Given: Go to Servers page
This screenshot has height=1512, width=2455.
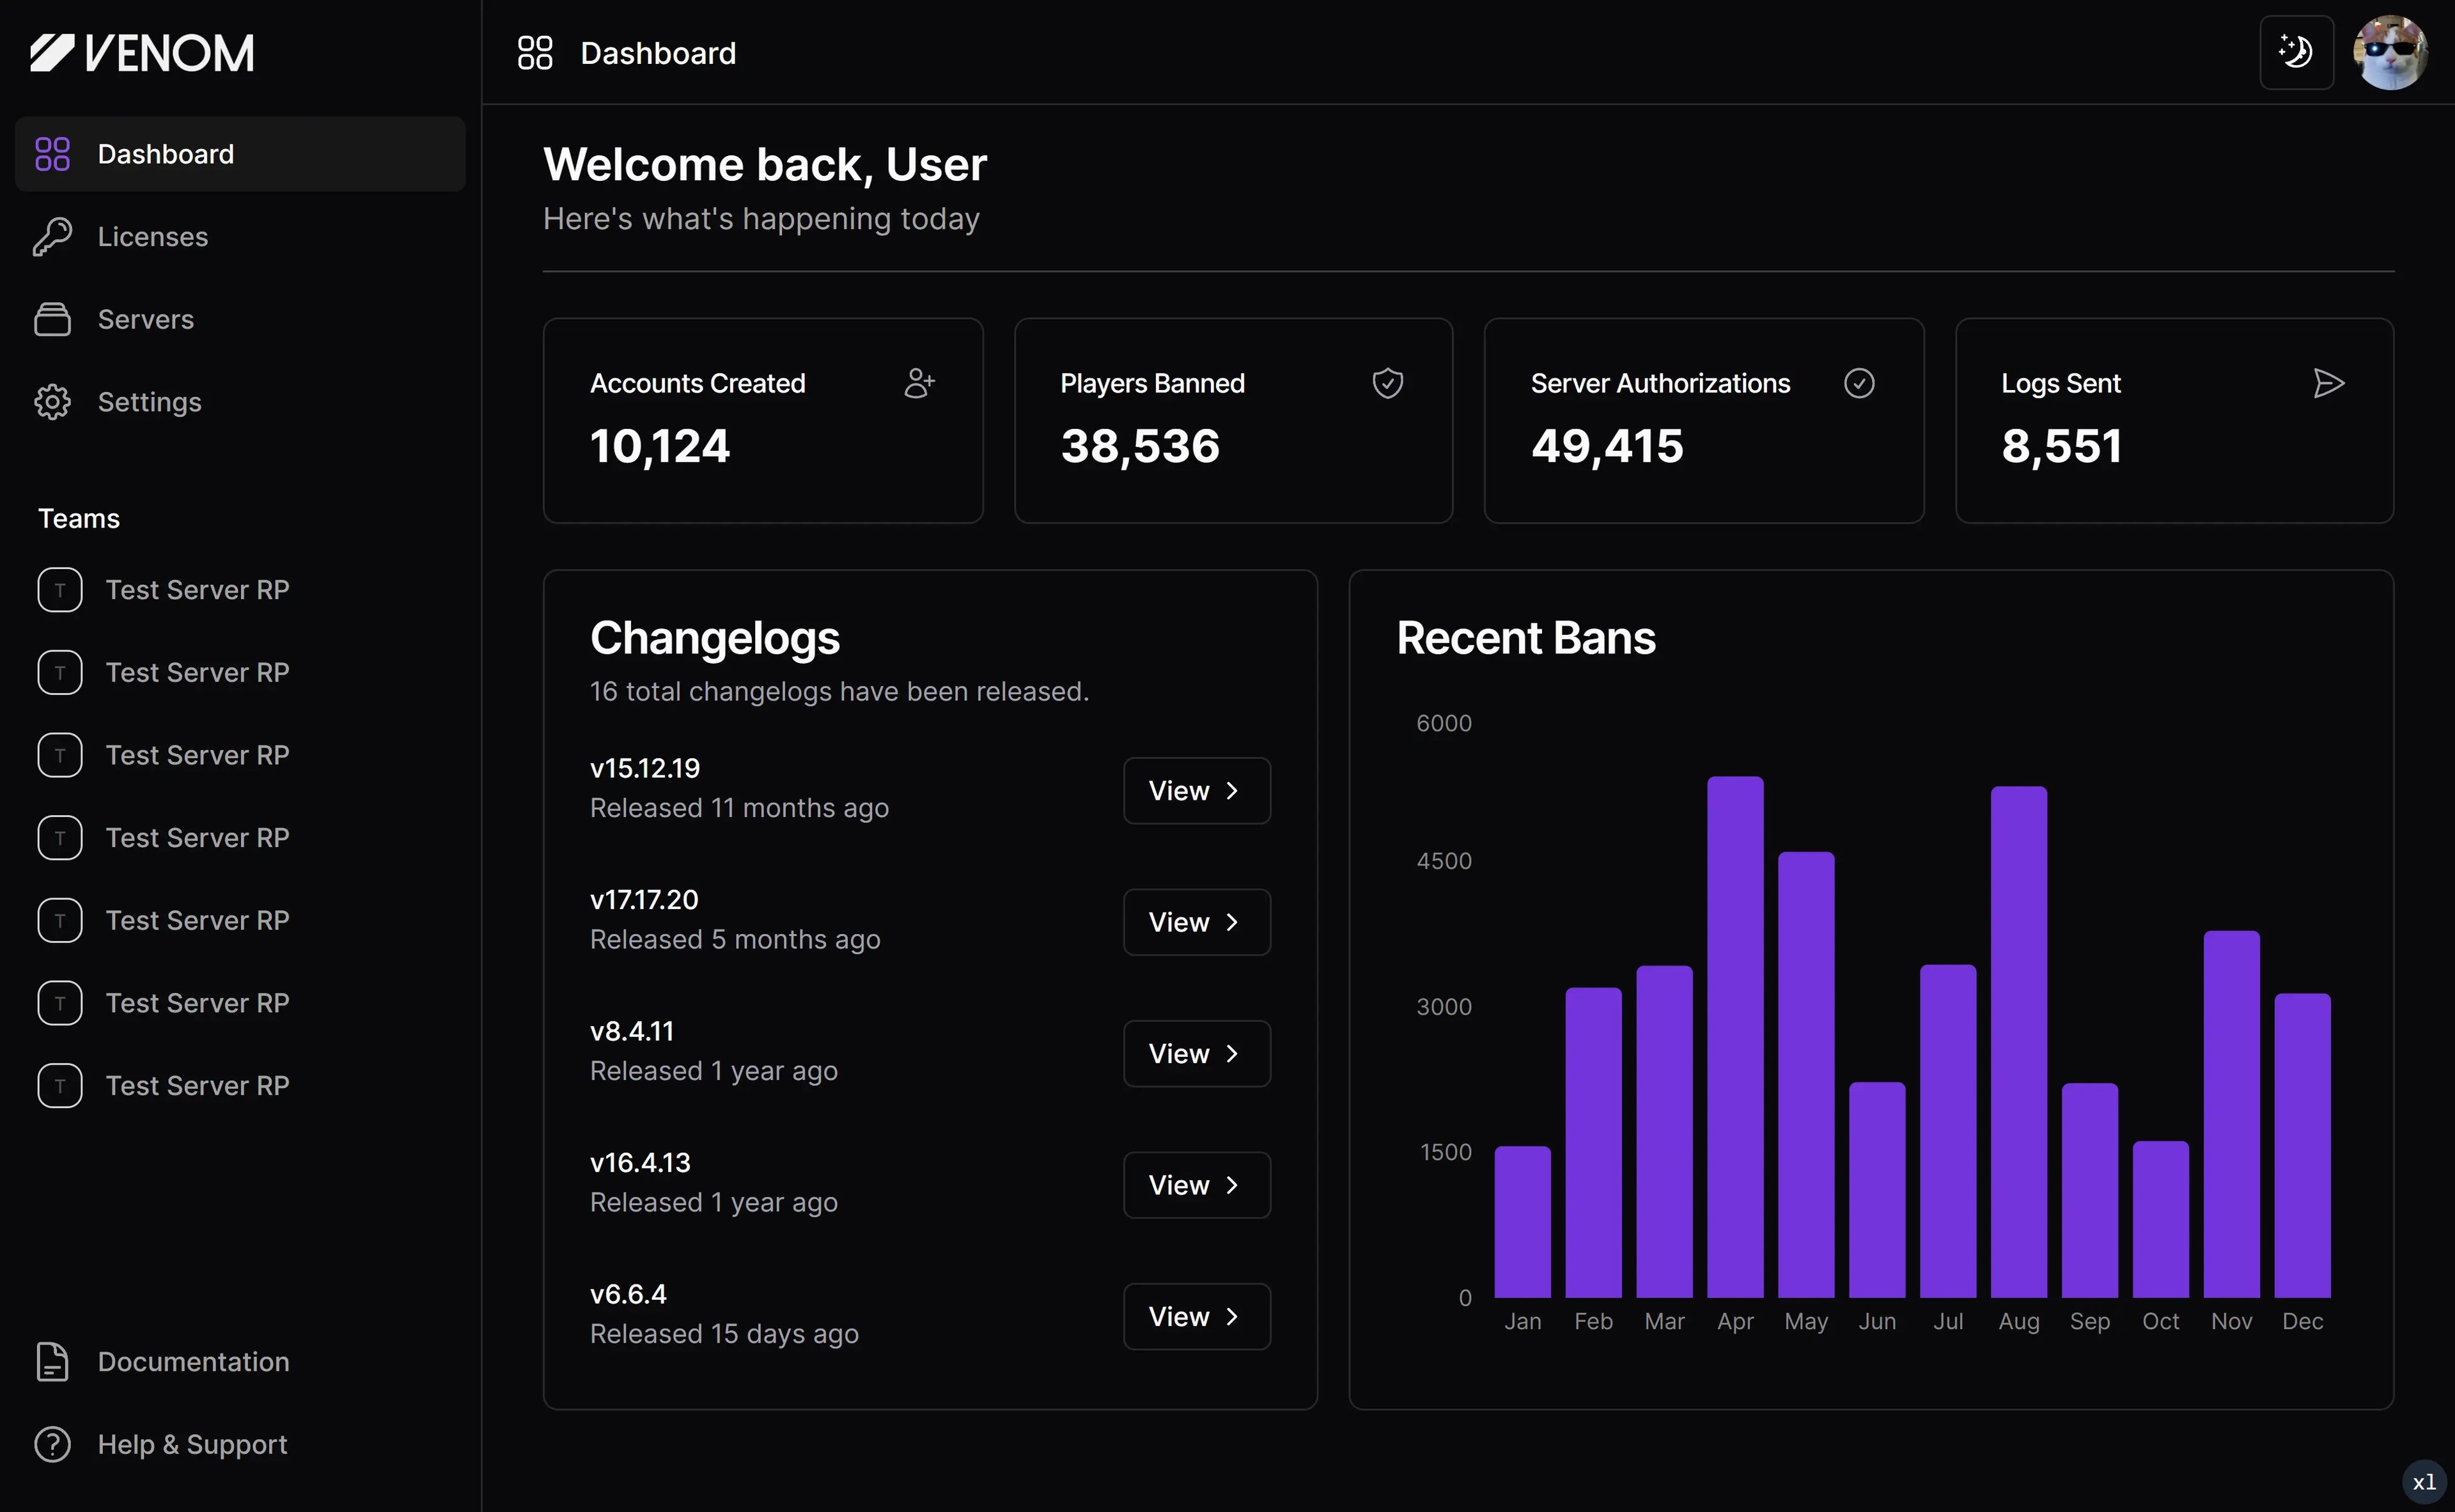Looking at the screenshot, I should (x=240, y=319).
